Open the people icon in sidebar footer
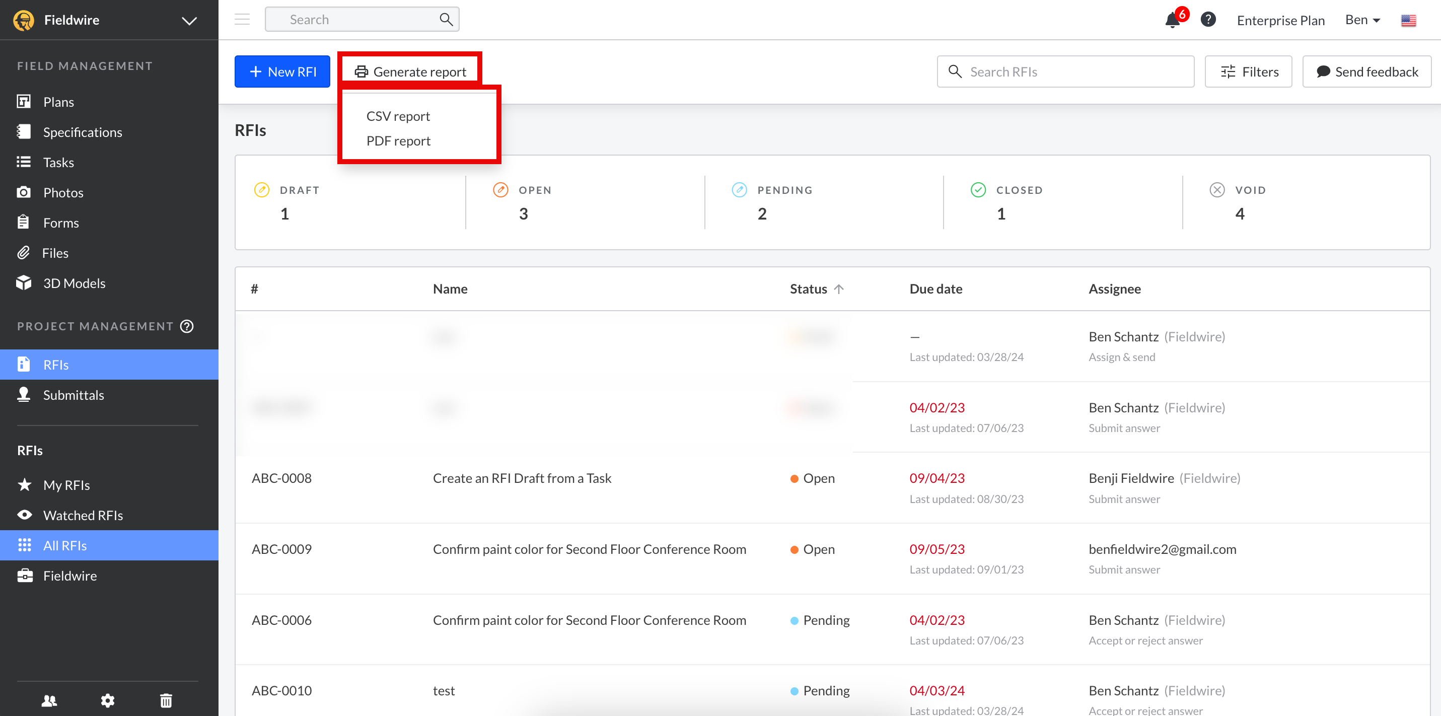The width and height of the screenshot is (1441, 716). (x=49, y=700)
